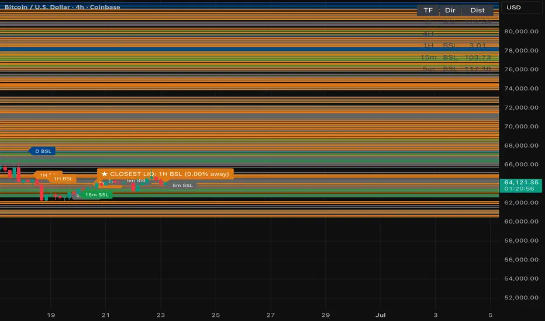Click the Dir column header in table
The height and width of the screenshot is (321, 545).
450,10
